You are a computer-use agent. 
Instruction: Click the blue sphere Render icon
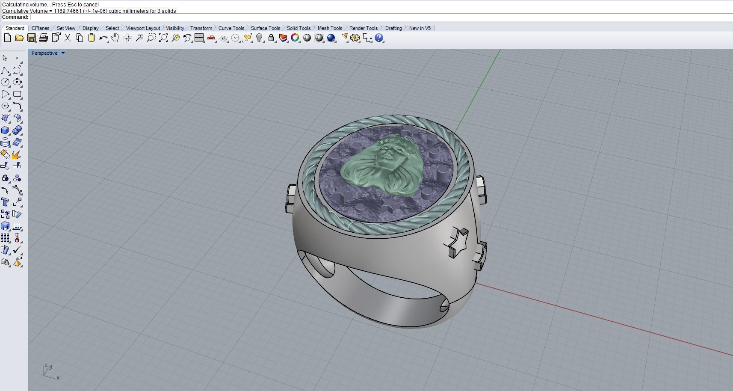(331, 38)
